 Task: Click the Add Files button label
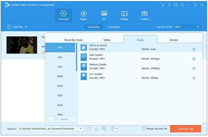[x=18, y=27]
